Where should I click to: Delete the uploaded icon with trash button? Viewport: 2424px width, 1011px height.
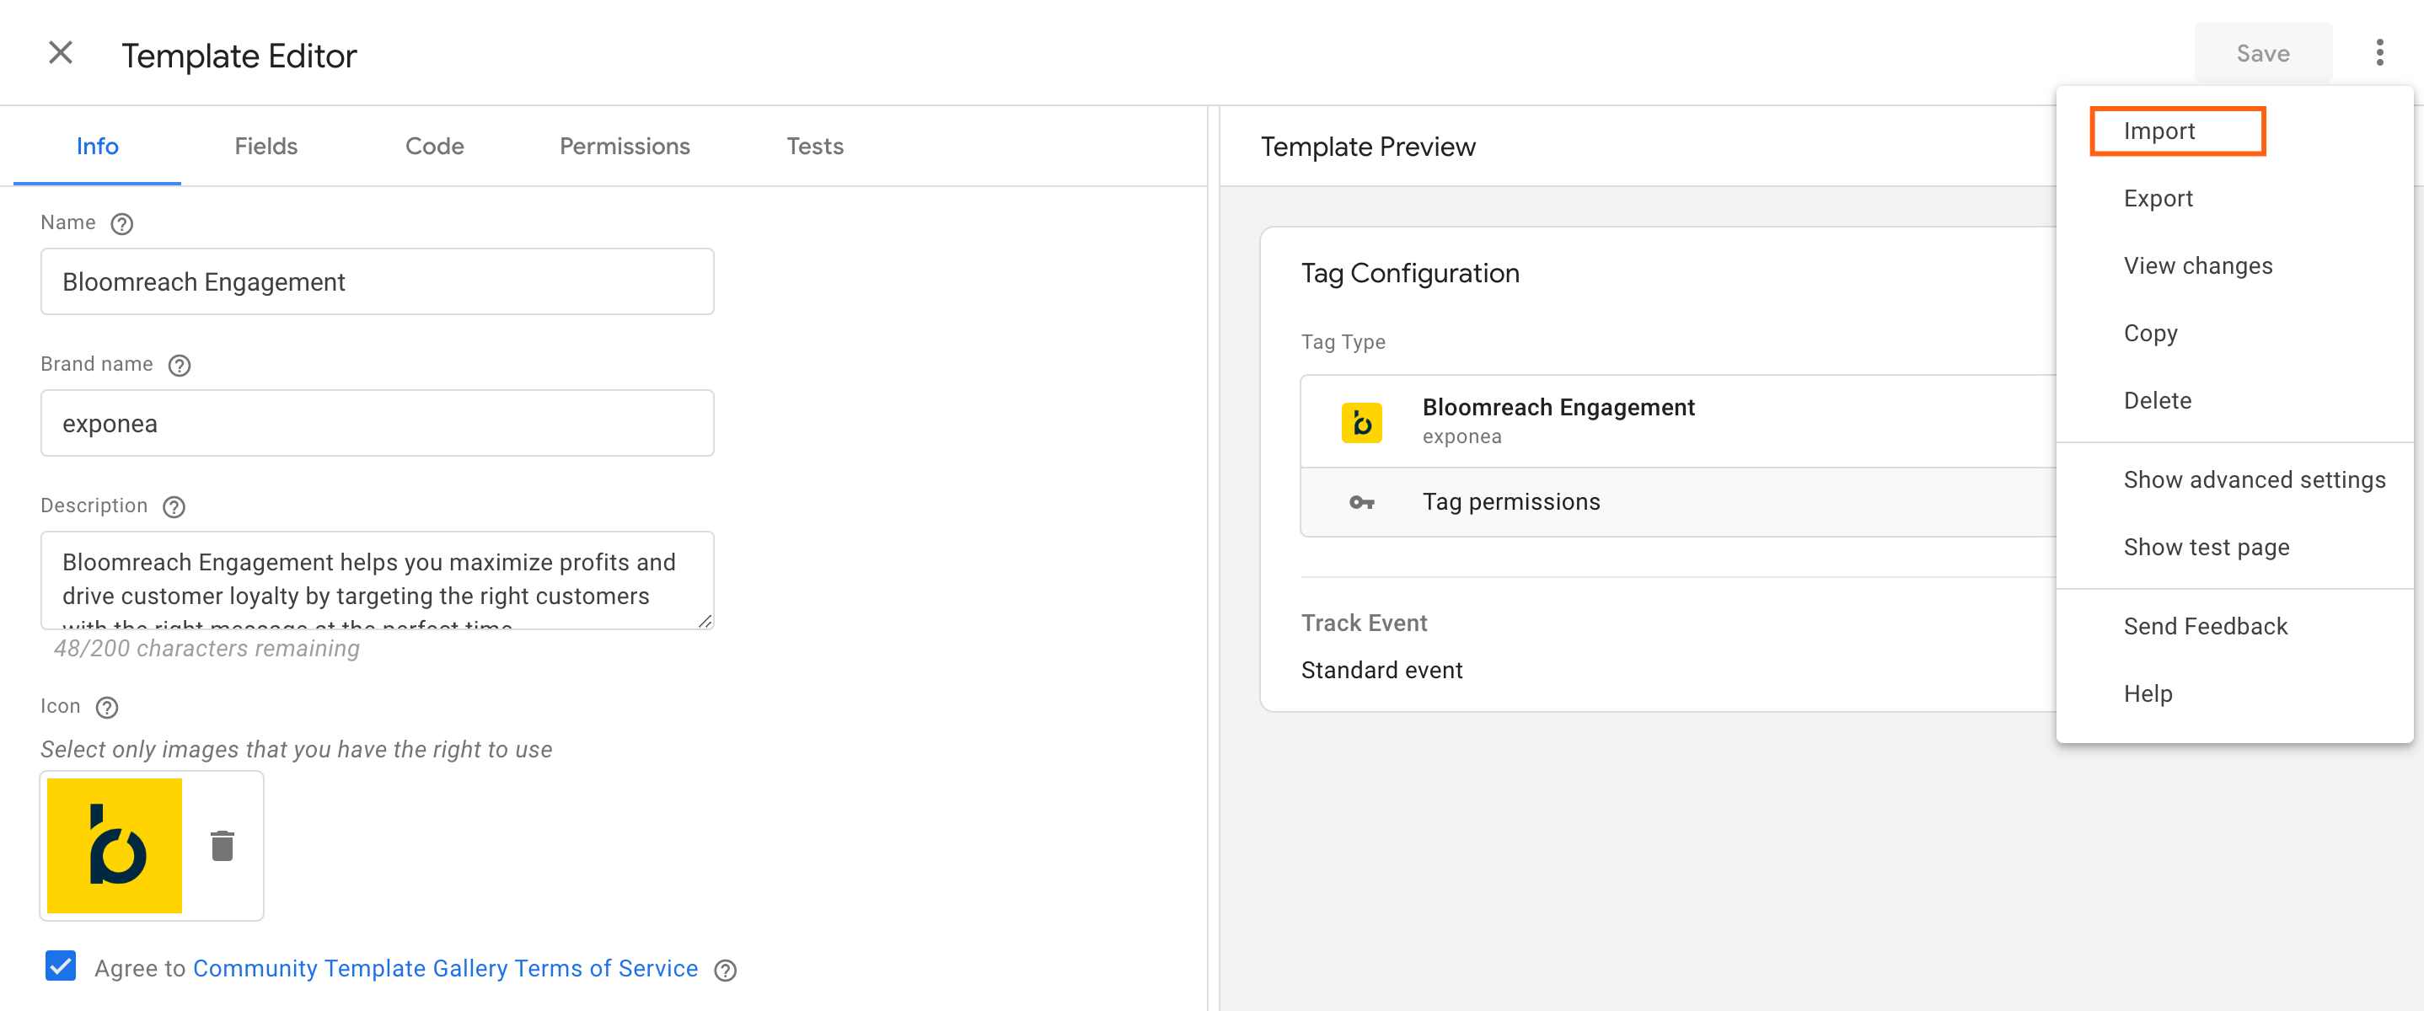pyautogui.click(x=222, y=846)
